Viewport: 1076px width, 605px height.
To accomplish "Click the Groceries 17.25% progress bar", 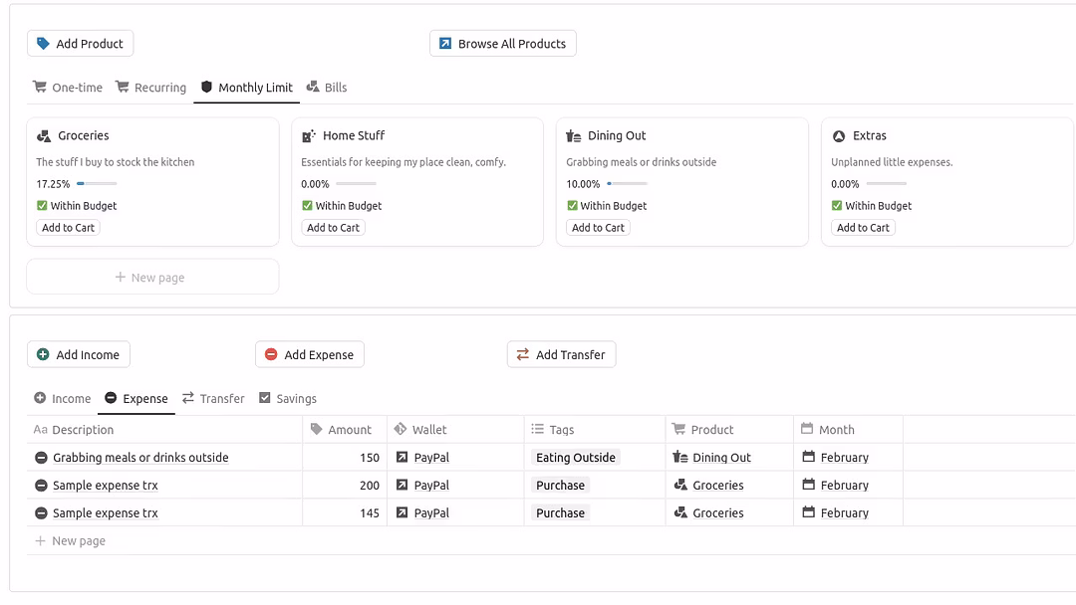I will pos(97,184).
